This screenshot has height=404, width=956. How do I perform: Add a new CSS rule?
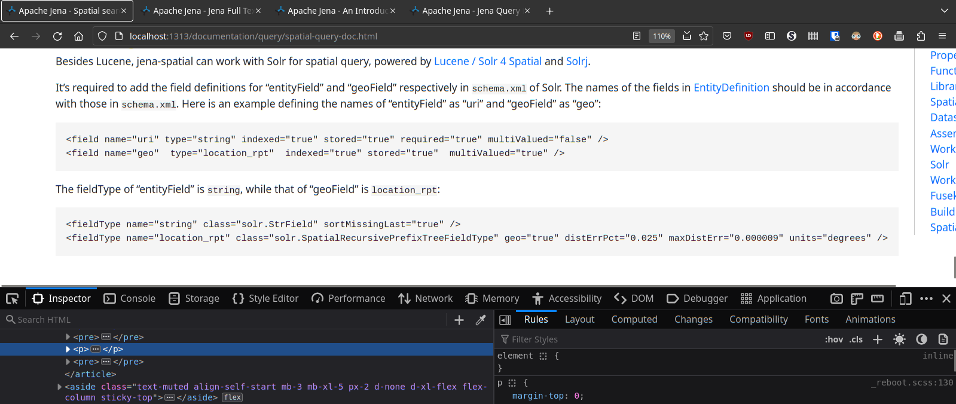point(878,339)
